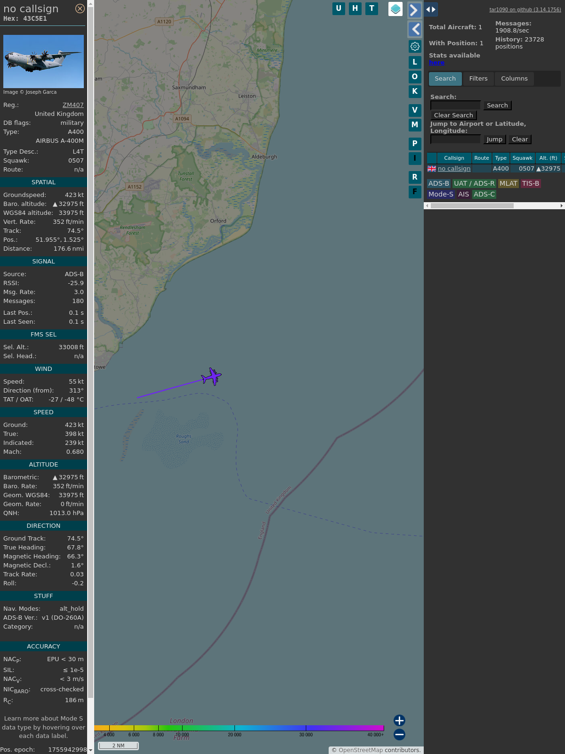Sort table by Type column header
This screenshot has height=754, width=565.
[x=501, y=158]
